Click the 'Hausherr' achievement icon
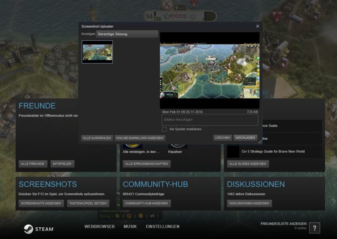The height and width of the screenshot is (239, 337). 178,146
